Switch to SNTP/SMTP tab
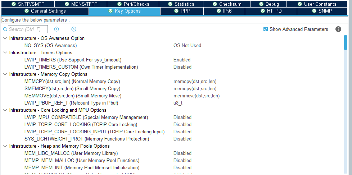The height and width of the screenshot is (175, 352). (28, 4)
